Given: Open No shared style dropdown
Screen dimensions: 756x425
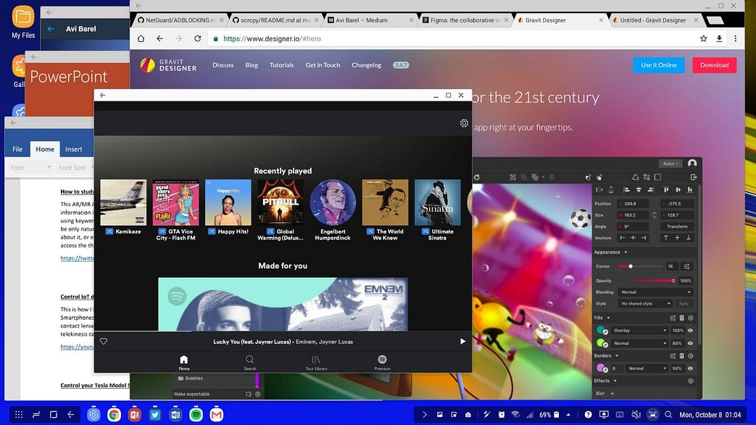Looking at the screenshot, I should (x=646, y=304).
